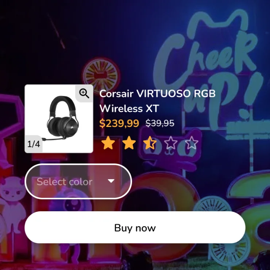The image size is (270, 270).
Task: Click the 1/4 image counter badge
Action: (x=34, y=144)
